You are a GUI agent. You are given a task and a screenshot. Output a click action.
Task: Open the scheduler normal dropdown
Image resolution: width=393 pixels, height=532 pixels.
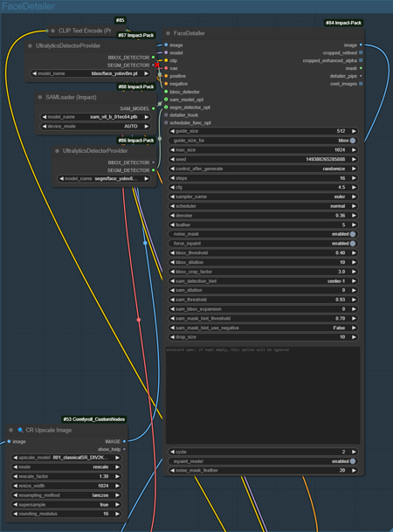(263, 206)
